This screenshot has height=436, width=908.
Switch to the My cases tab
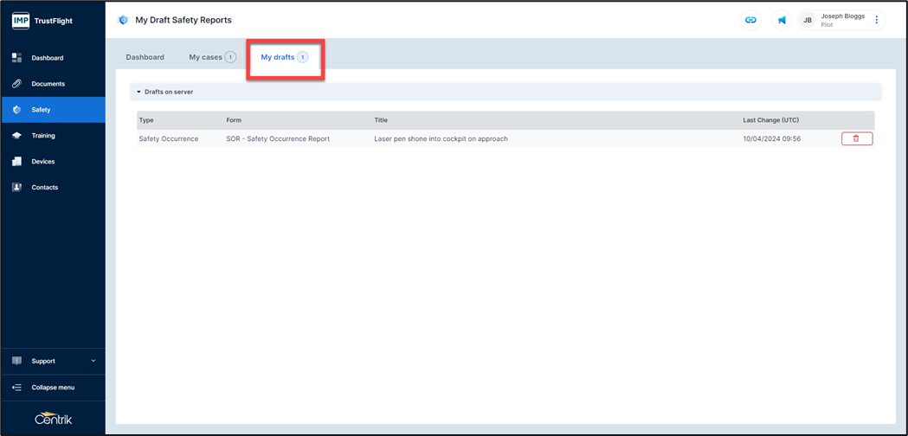coord(206,57)
